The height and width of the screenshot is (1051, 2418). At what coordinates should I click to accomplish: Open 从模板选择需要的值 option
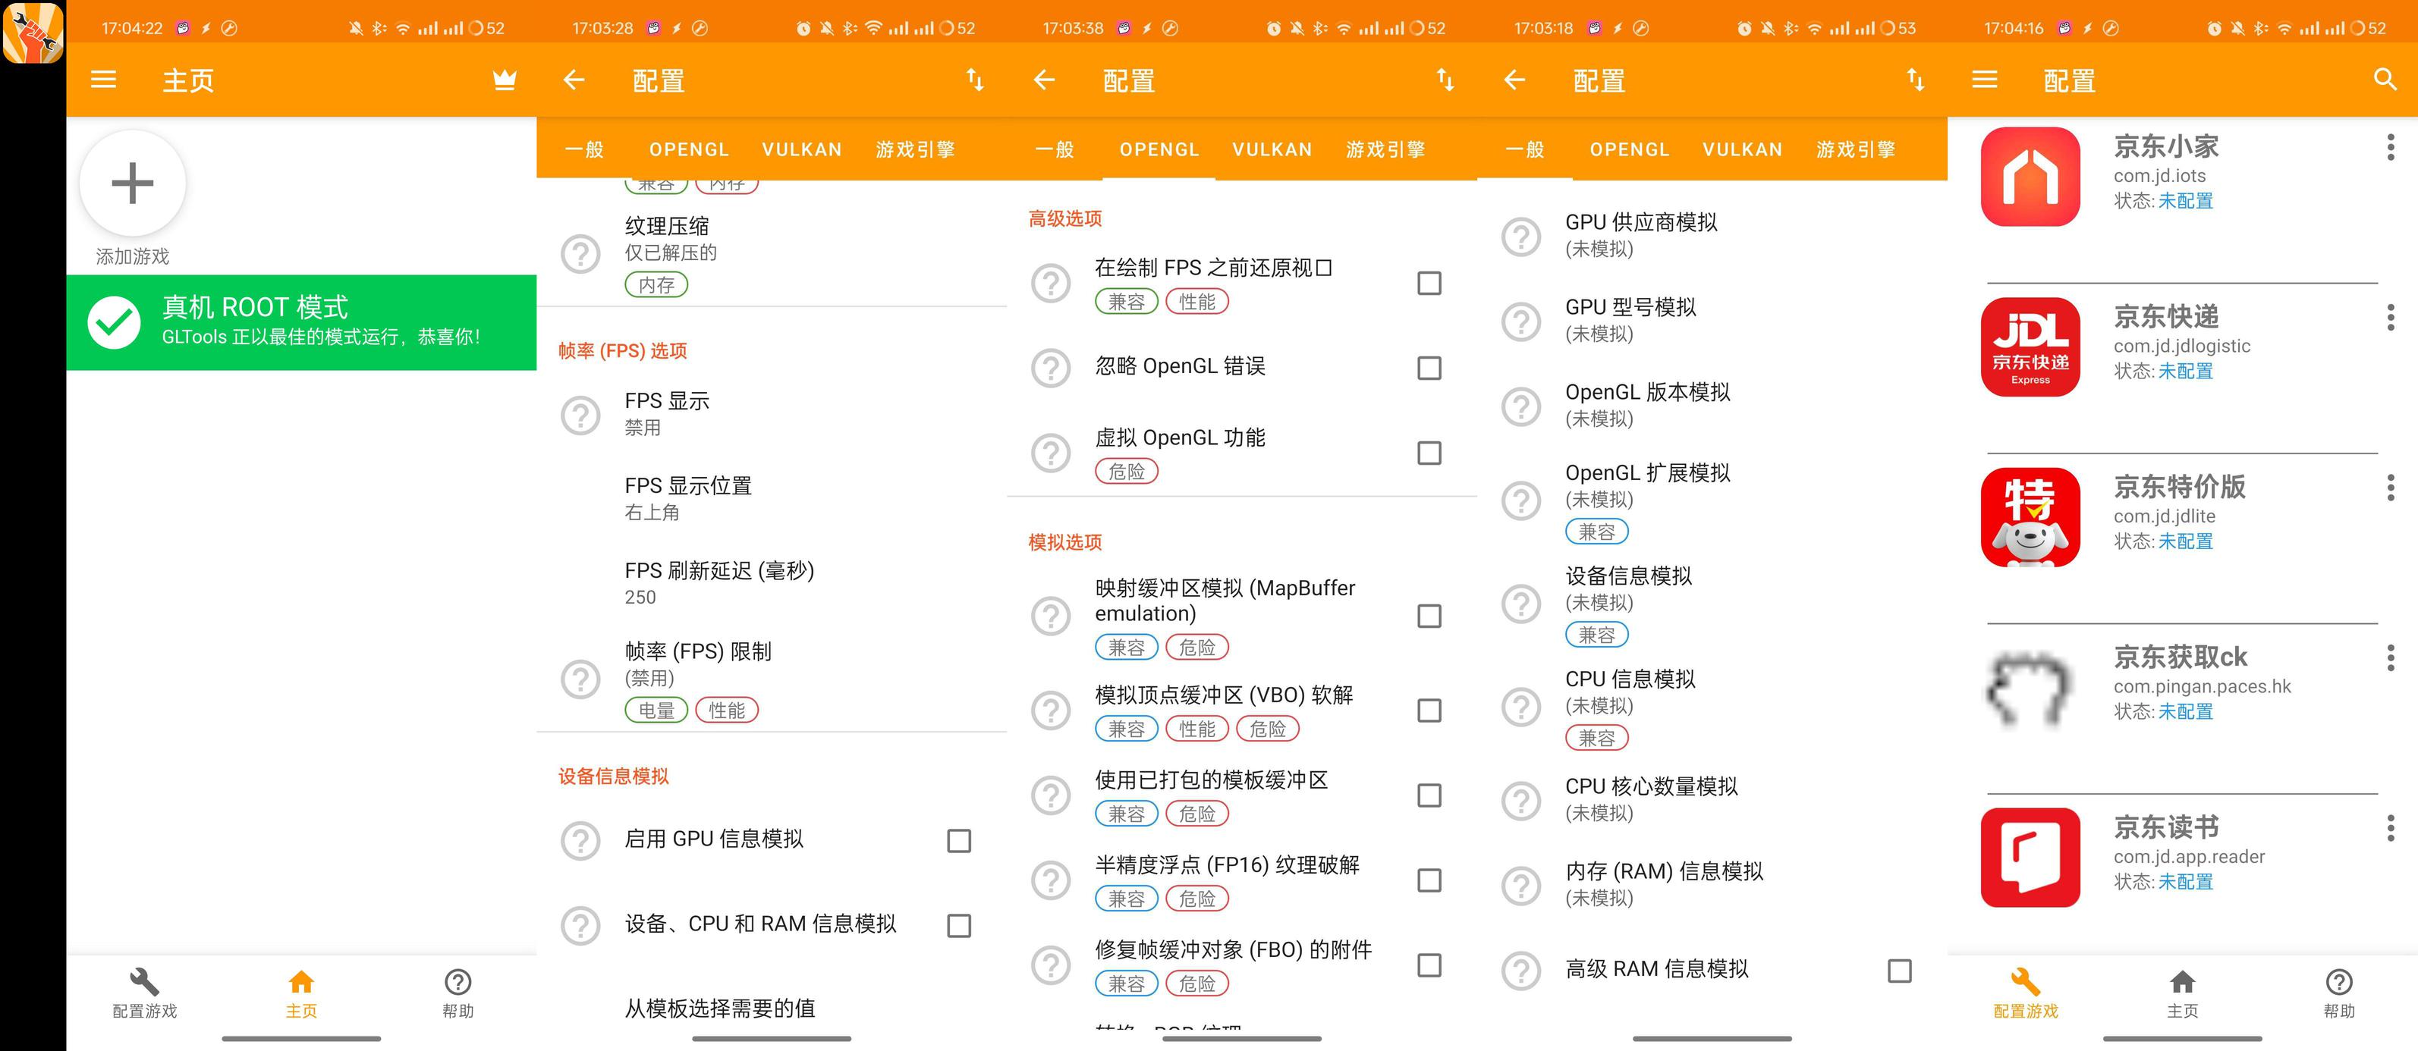click(x=772, y=1008)
